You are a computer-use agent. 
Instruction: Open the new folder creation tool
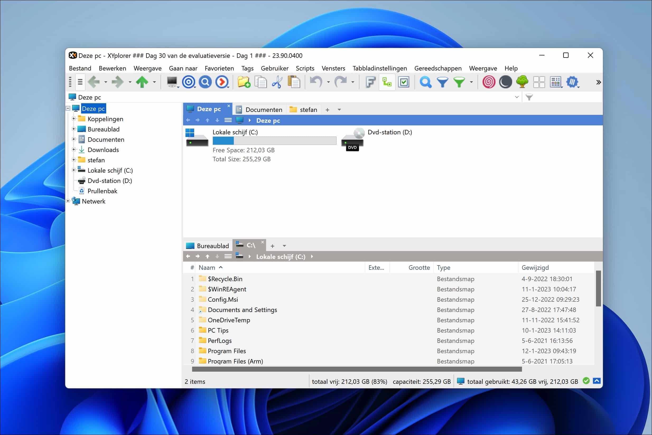coord(244,82)
